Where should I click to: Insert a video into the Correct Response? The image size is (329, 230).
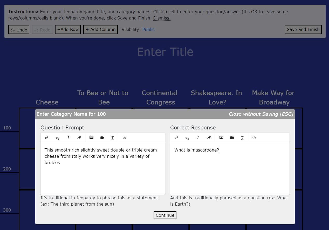click(232, 138)
